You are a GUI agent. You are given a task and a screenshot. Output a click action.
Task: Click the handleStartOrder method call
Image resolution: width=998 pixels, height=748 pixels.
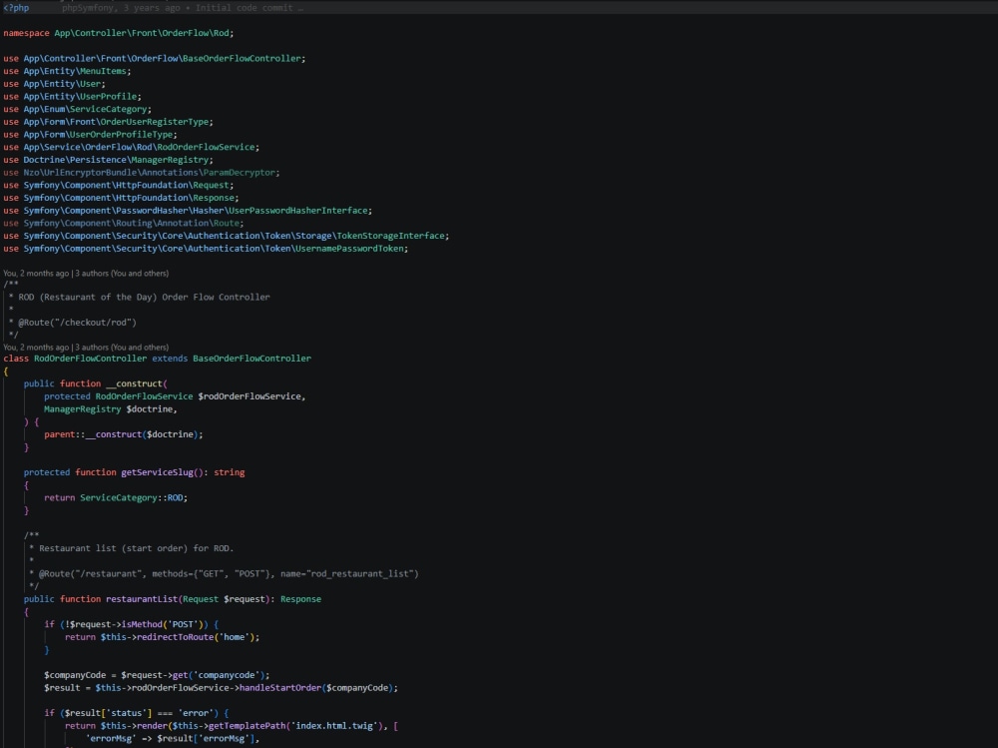coord(280,688)
